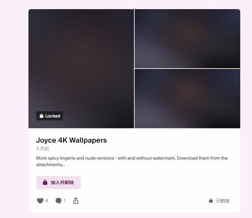Viewport: 252px width, 218px height.
Task: Click the large blurred left thumbnail
Action: (81, 69)
